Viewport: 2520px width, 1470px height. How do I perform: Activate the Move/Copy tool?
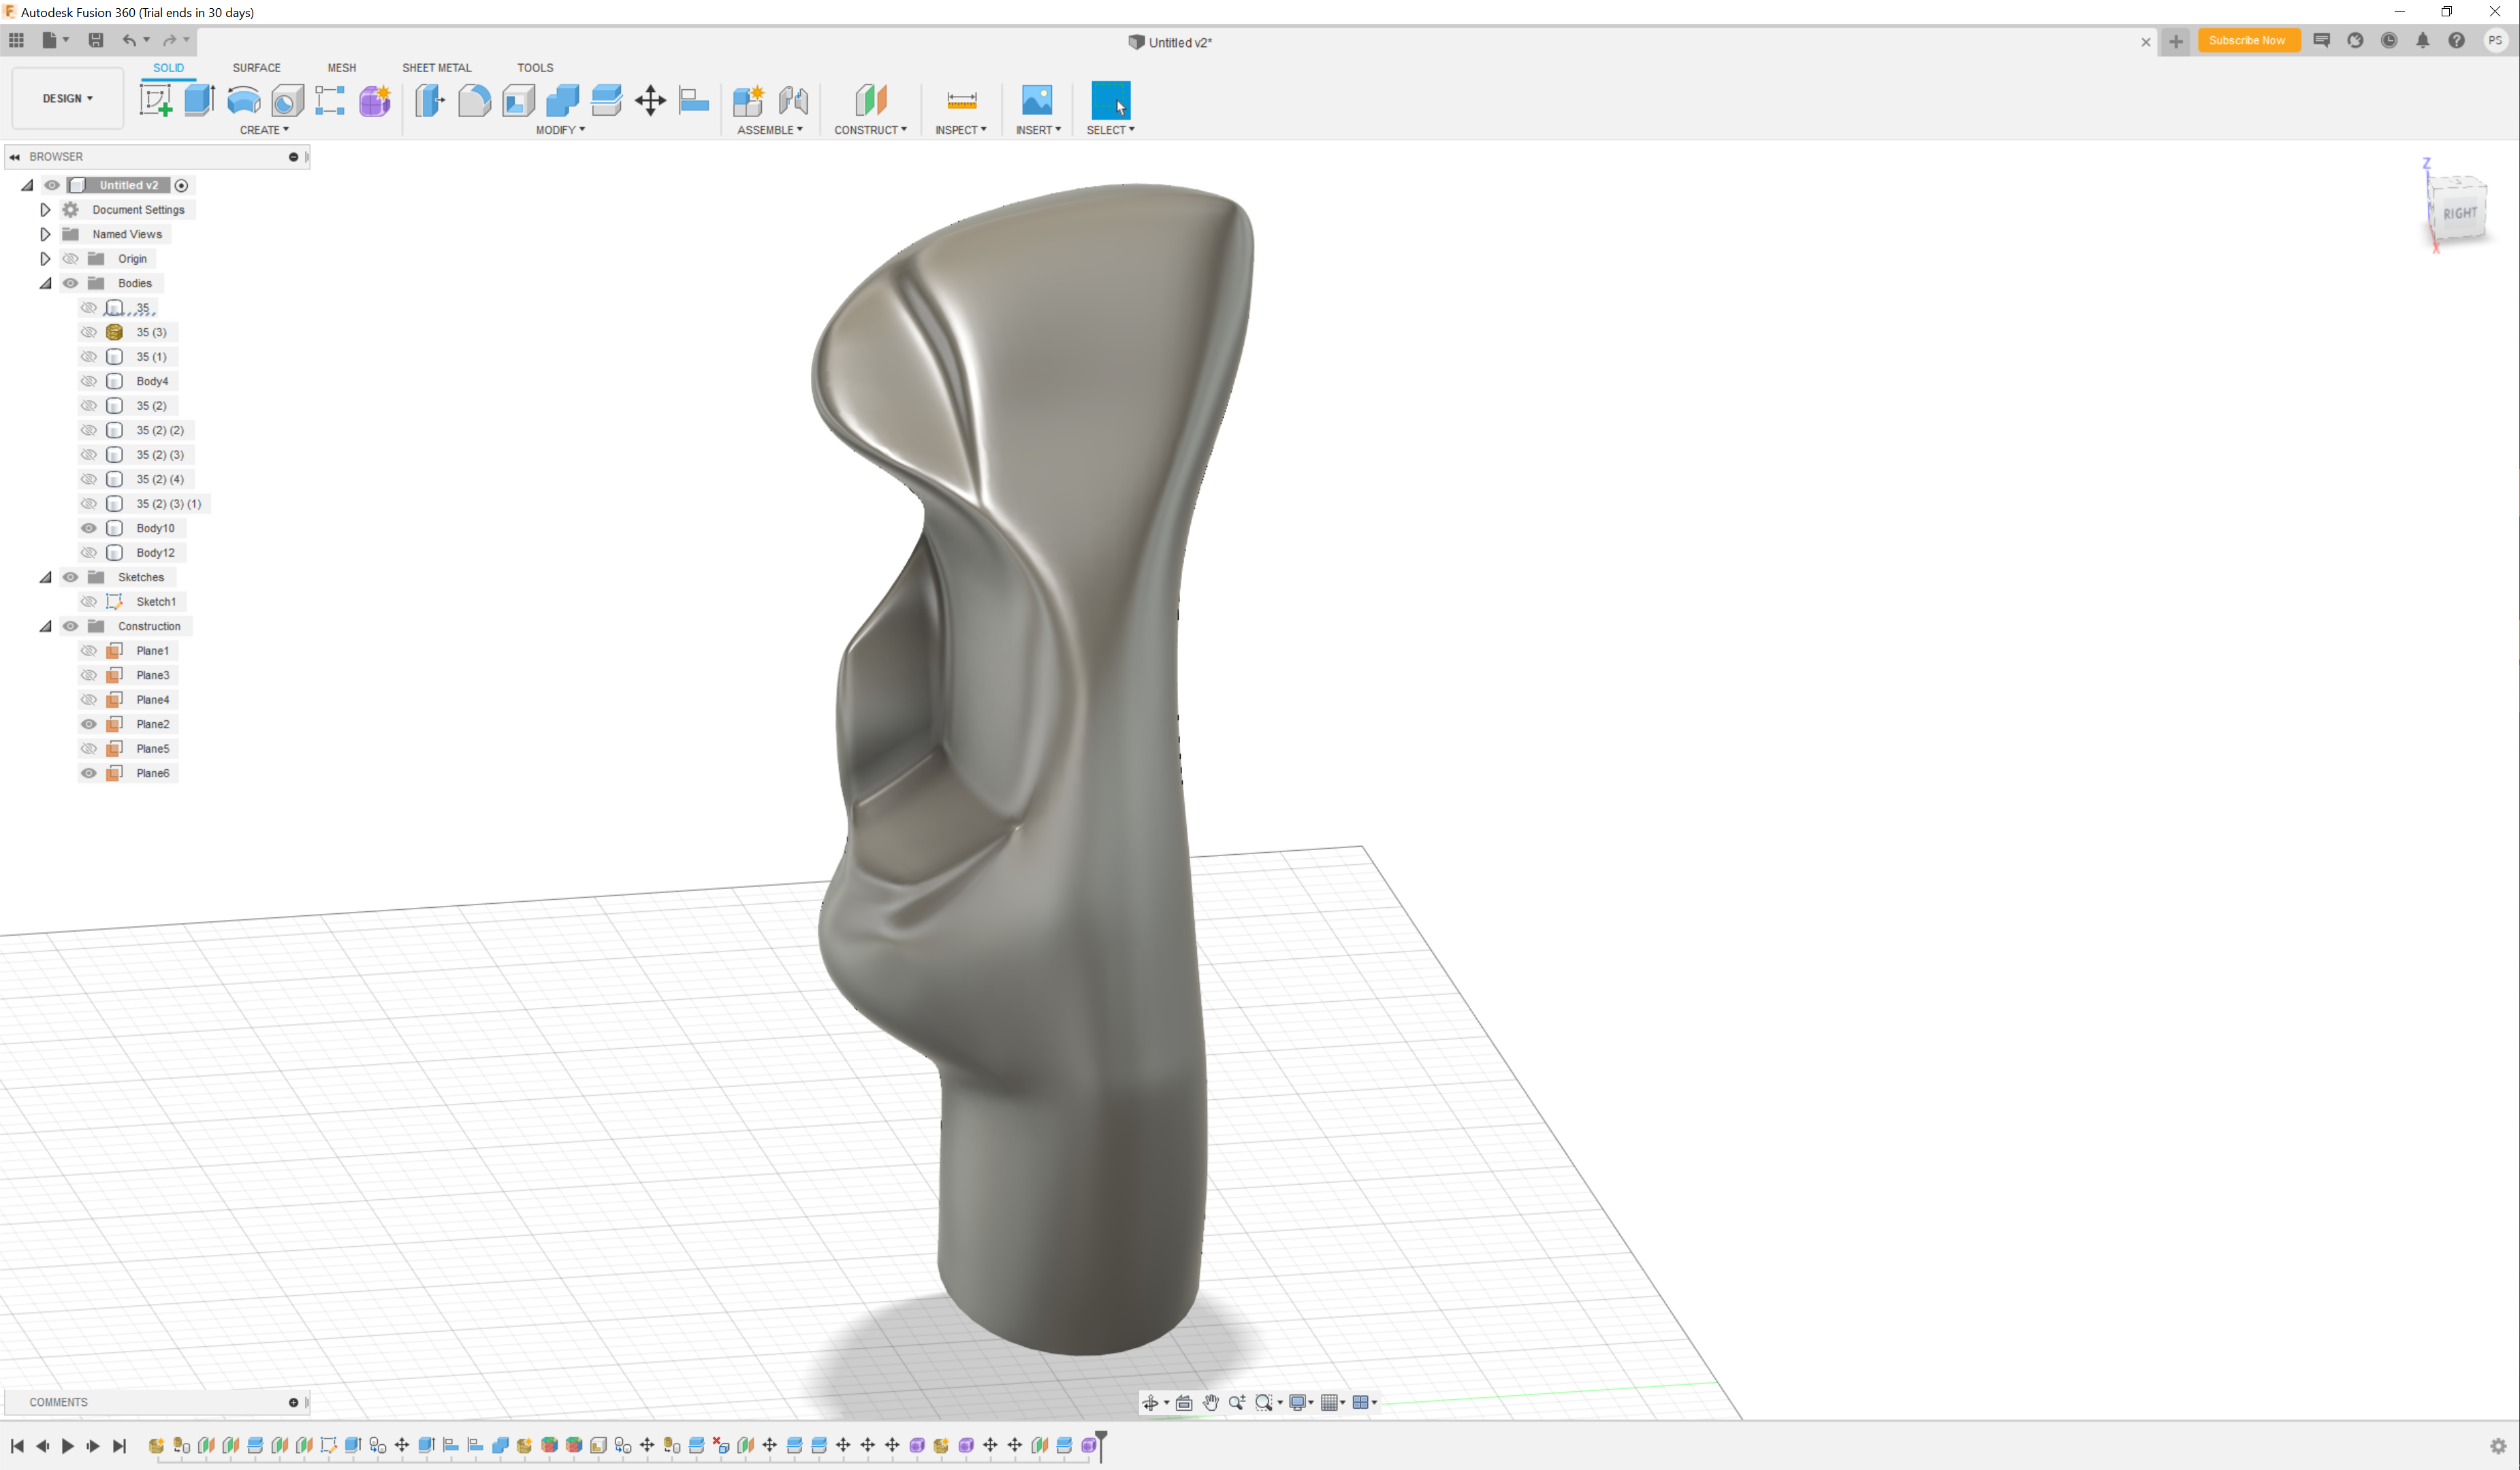point(650,100)
